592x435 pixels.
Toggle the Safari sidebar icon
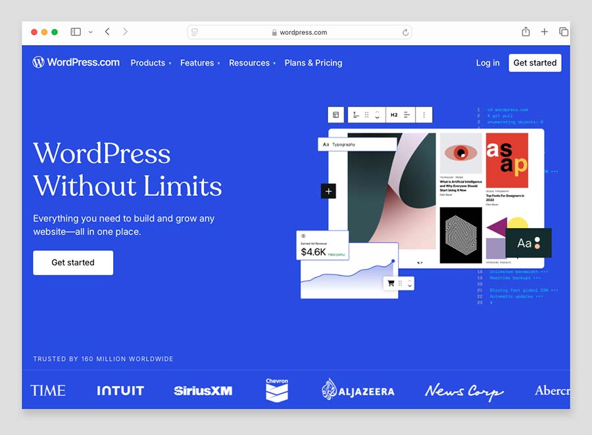pyautogui.click(x=76, y=32)
